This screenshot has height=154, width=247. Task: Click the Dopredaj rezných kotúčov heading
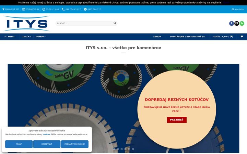tap(177, 100)
